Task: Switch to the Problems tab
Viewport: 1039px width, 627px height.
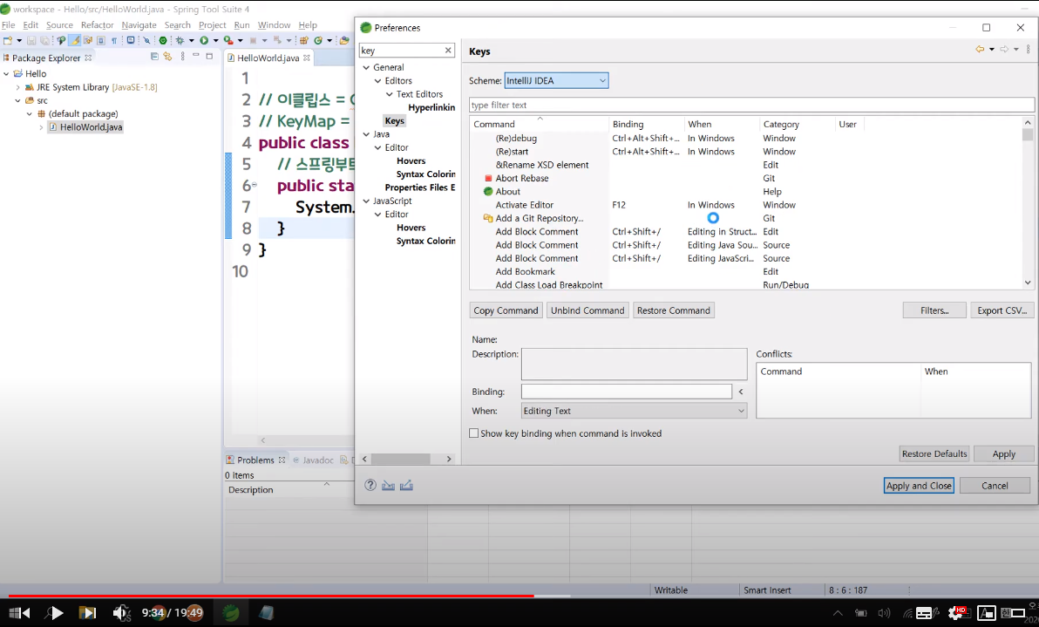Action: point(255,460)
